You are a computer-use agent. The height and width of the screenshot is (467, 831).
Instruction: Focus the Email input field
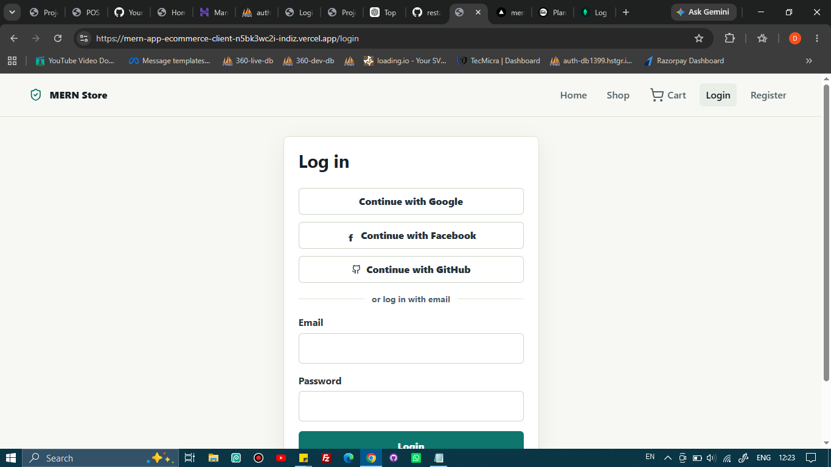(x=411, y=348)
